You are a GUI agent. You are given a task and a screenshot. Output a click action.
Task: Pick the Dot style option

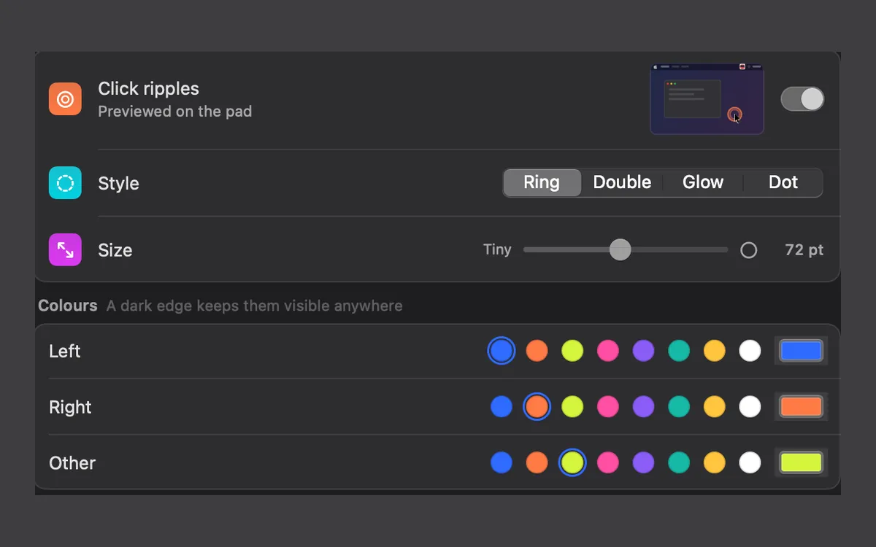(783, 182)
